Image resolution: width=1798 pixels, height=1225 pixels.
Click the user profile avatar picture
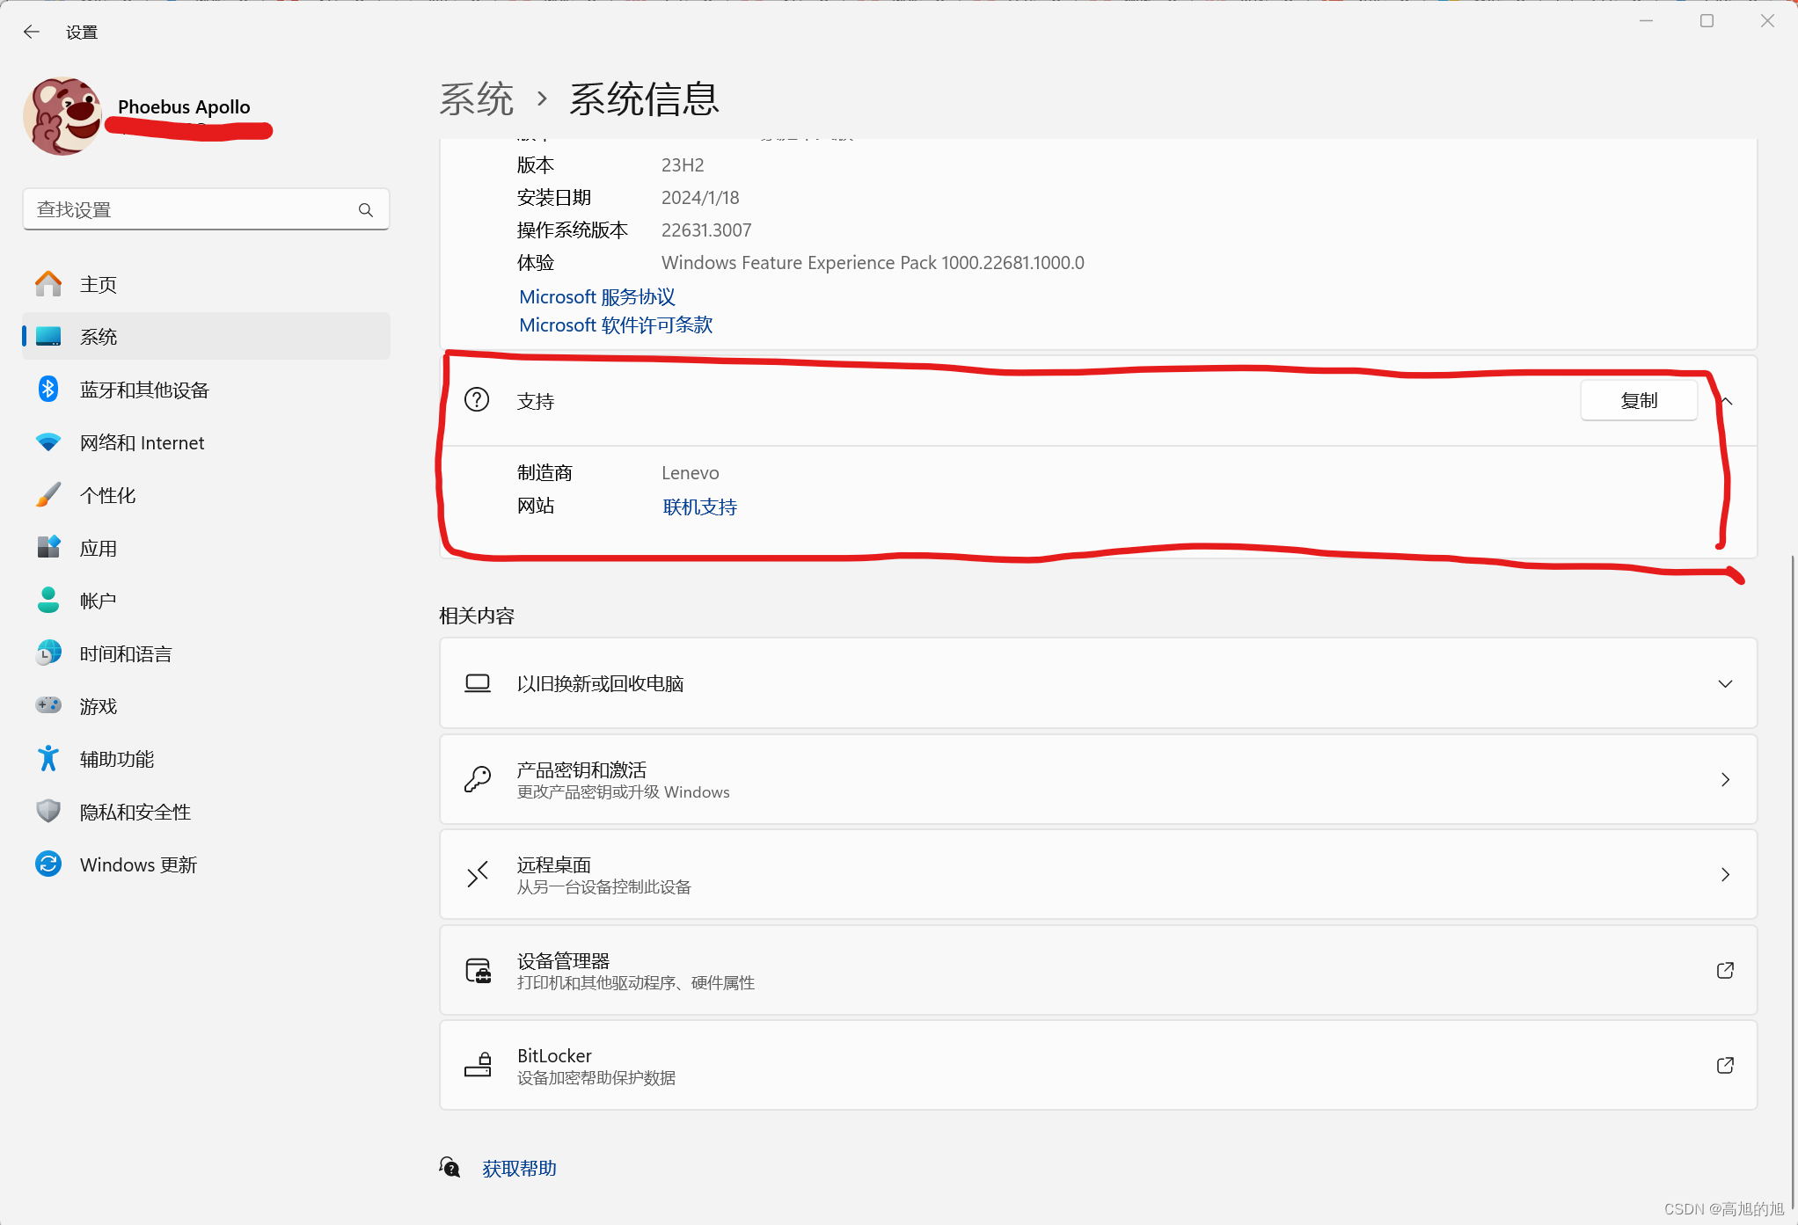click(x=62, y=116)
